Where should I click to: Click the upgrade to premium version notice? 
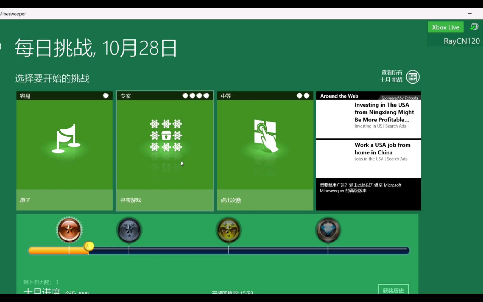(360, 188)
